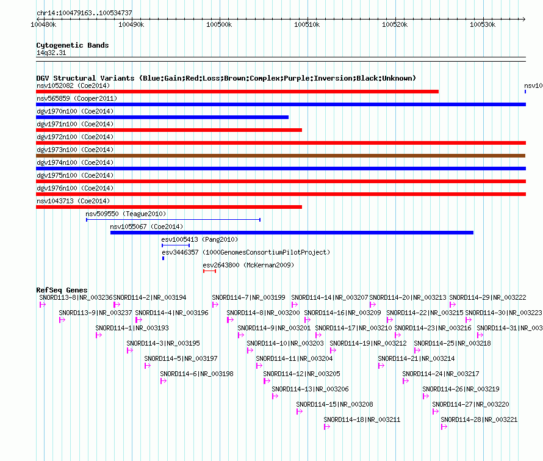Click the SNORD114-2 gene arrow glyph

(117, 305)
